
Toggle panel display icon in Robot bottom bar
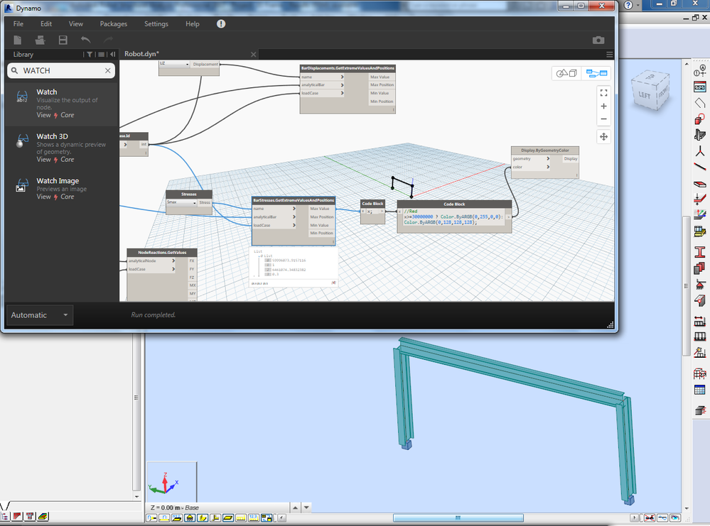pyautogui.click(x=227, y=518)
